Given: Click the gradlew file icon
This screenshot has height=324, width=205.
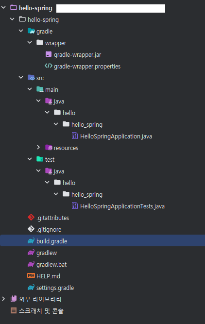Looking at the screenshot, I should point(31,252).
